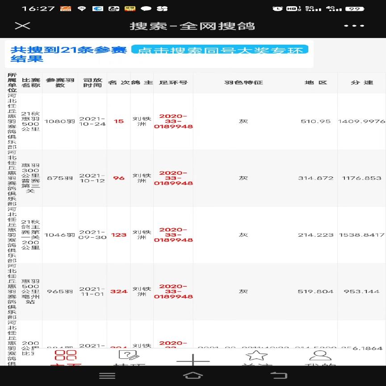
Task: Select rank value 96
Action: coord(119,178)
